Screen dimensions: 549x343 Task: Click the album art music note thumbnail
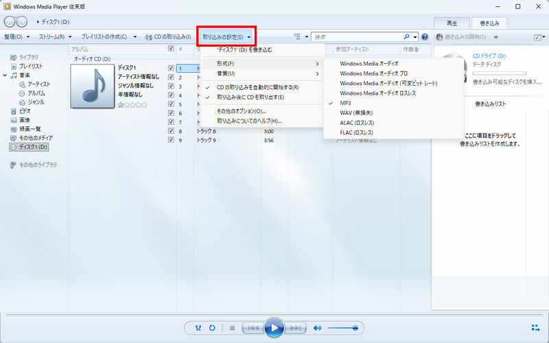[x=93, y=86]
